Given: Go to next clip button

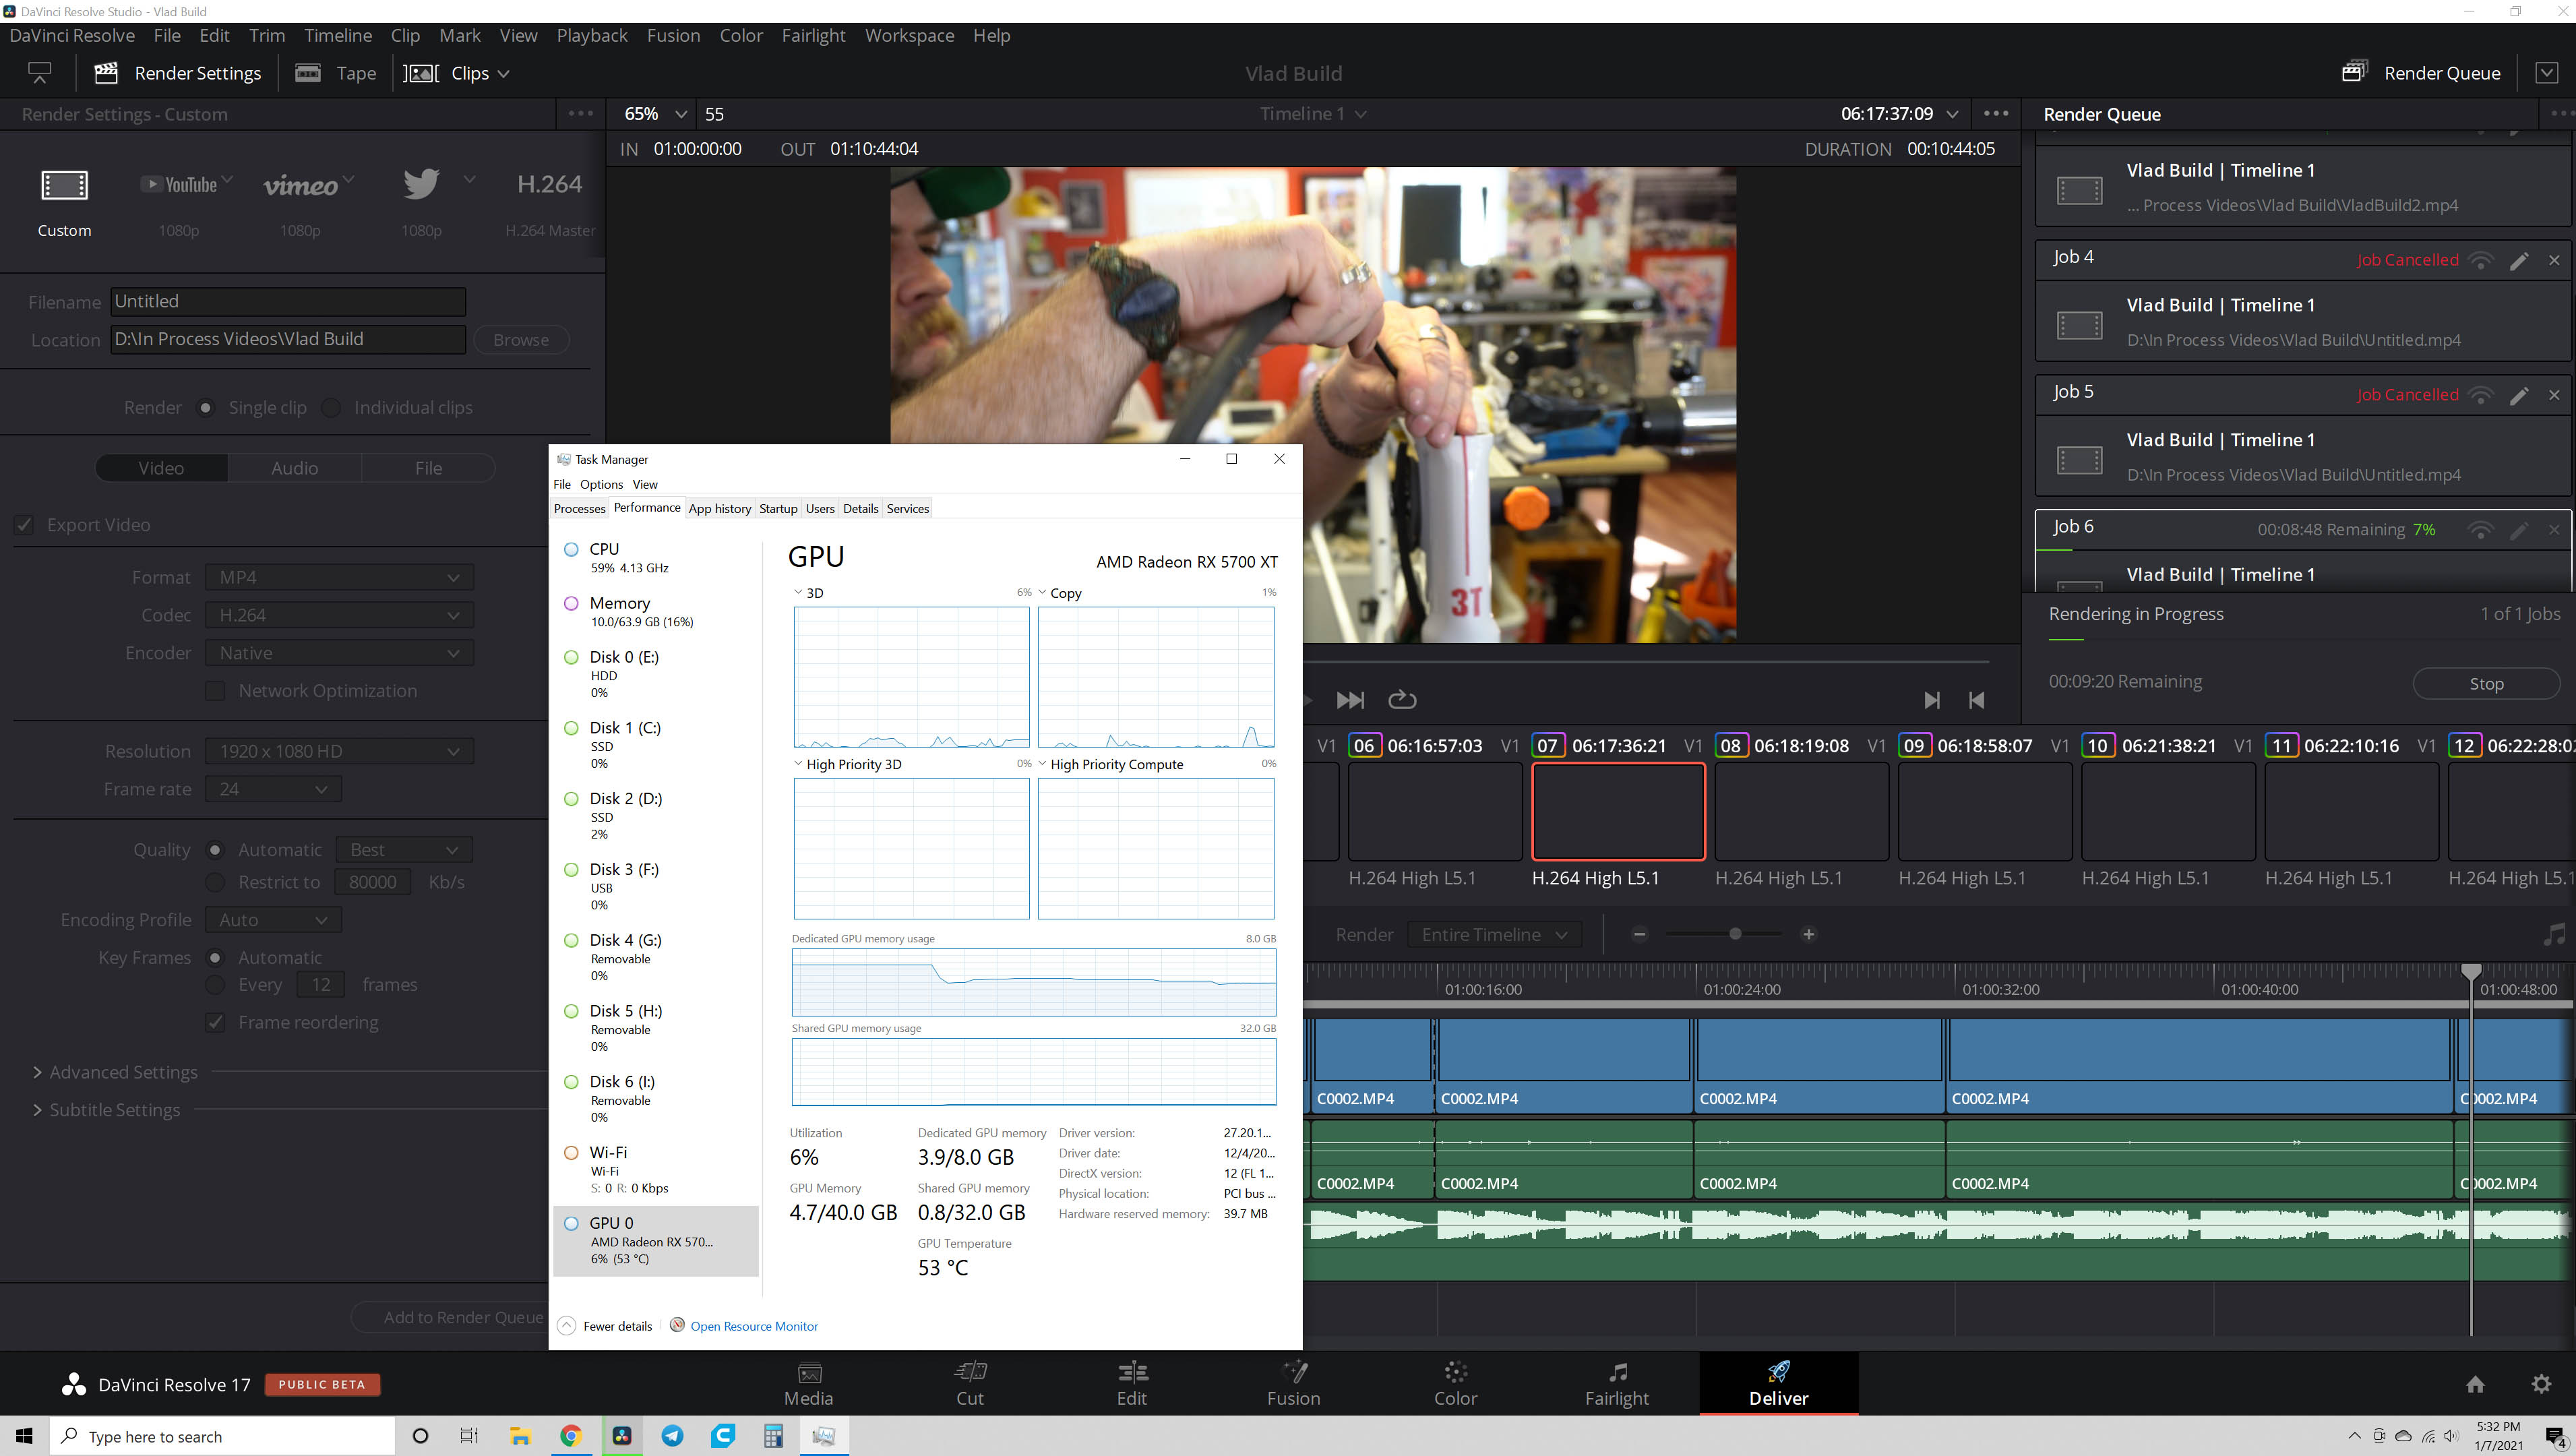Looking at the screenshot, I should 1932,700.
